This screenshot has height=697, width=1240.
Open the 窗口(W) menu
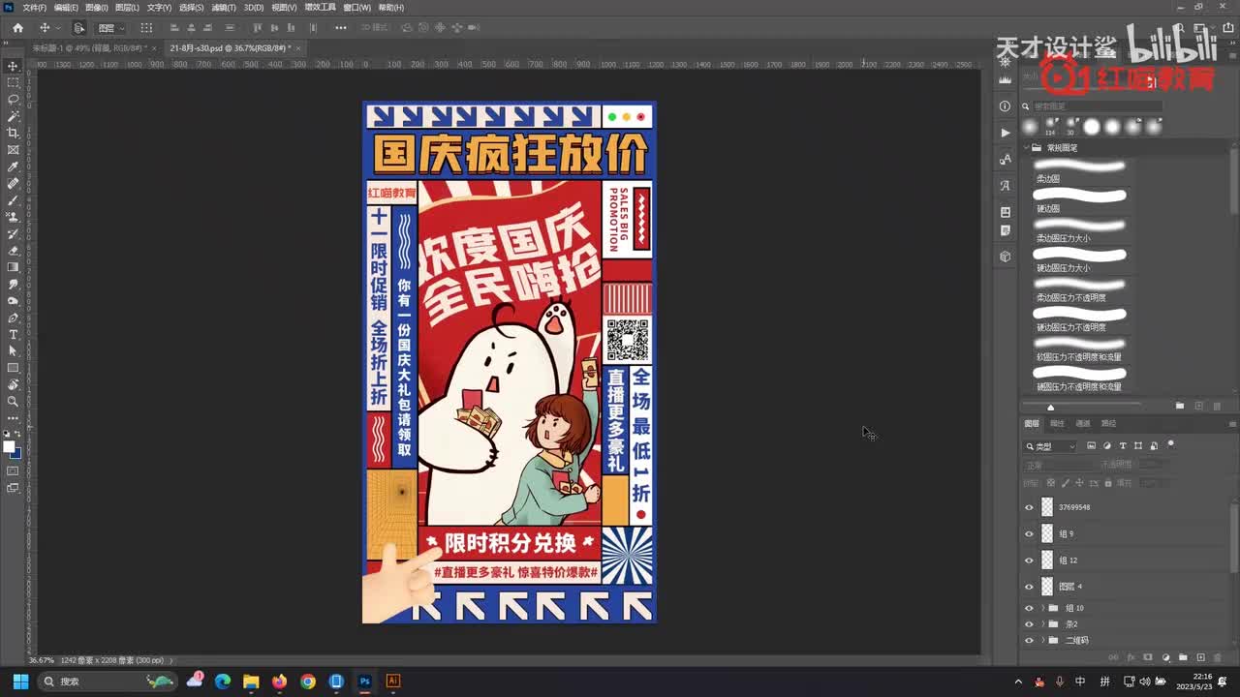click(x=356, y=7)
